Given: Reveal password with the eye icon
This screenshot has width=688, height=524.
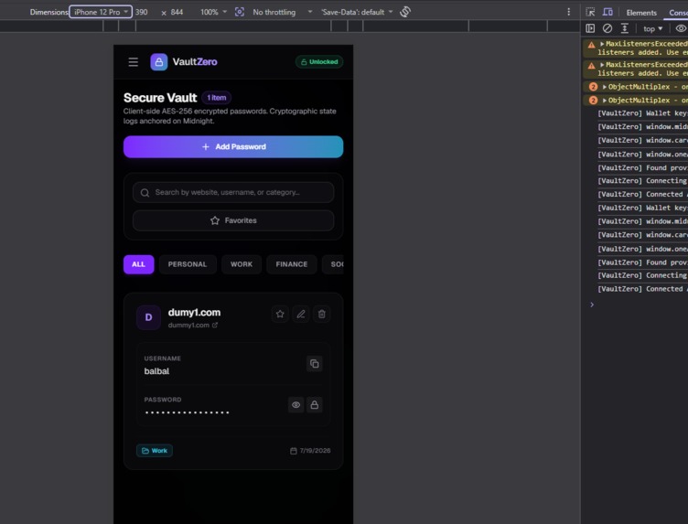Looking at the screenshot, I should coord(296,405).
